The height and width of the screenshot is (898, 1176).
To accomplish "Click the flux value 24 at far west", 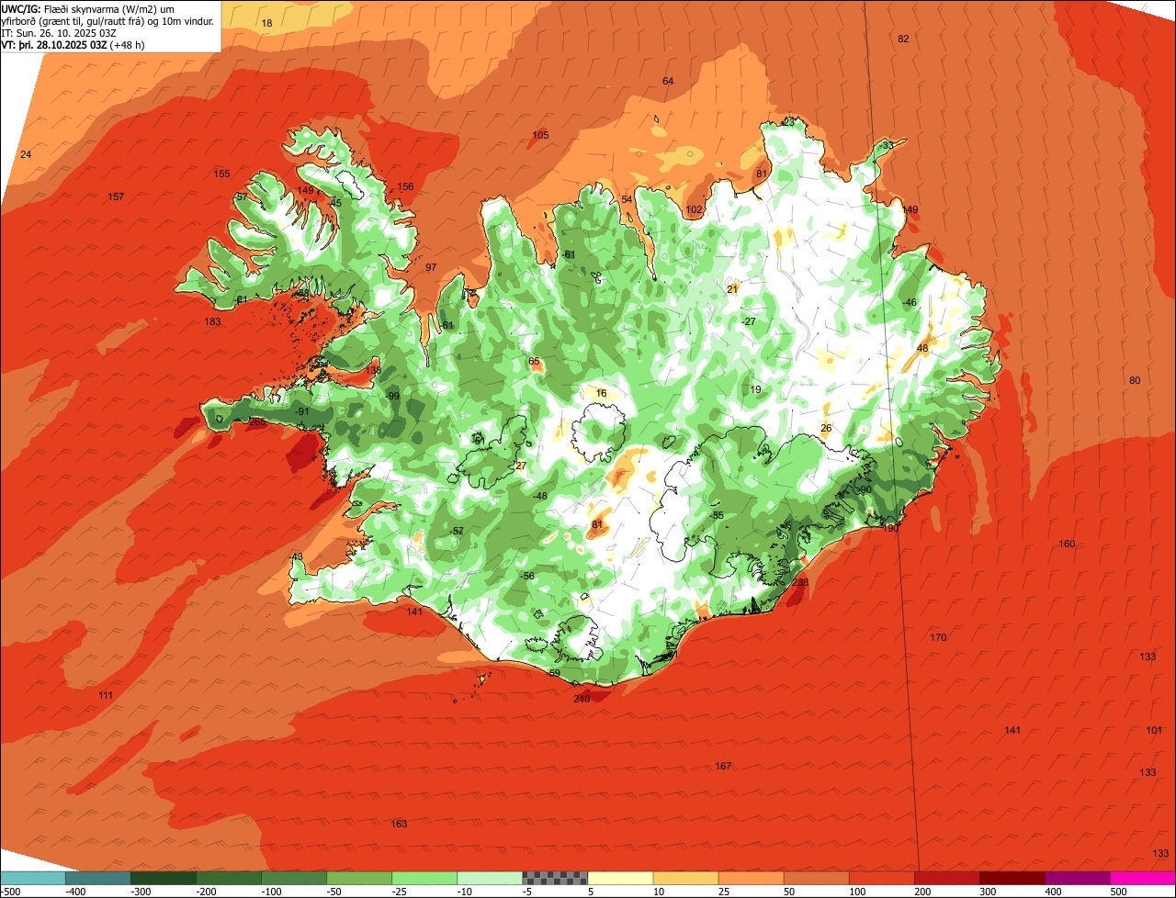I will coord(26,154).
